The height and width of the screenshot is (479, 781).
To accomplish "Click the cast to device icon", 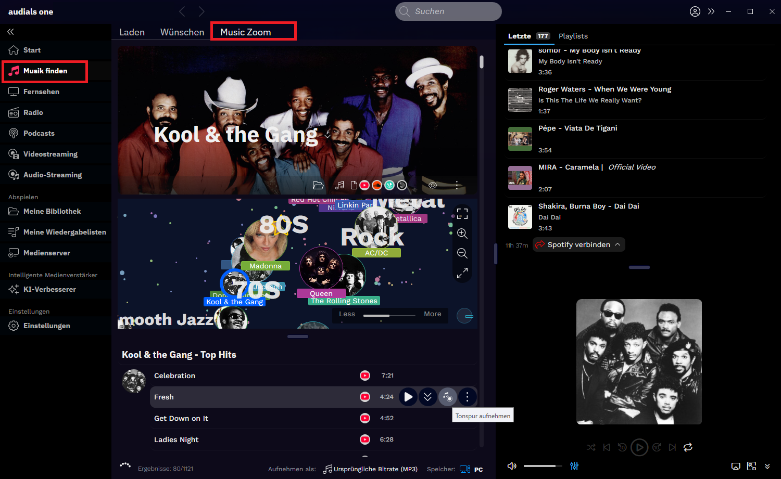I will 736,466.
